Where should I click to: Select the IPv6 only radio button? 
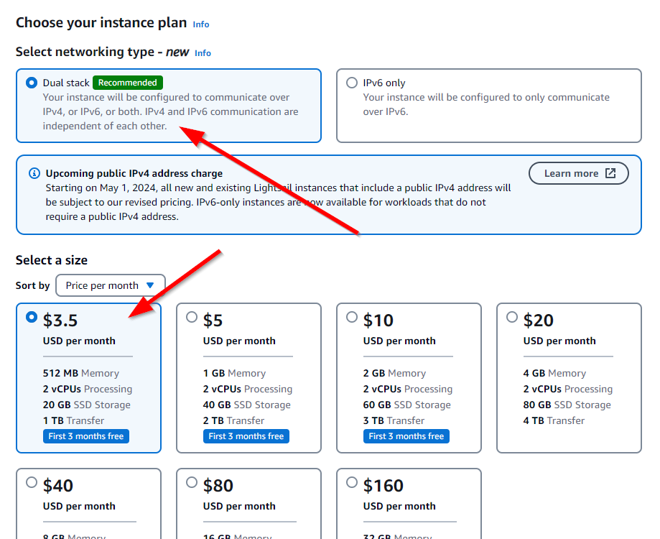[x=352, y=83]
